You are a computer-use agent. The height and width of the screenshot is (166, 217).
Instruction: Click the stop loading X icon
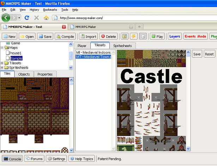tap(36, 18)
